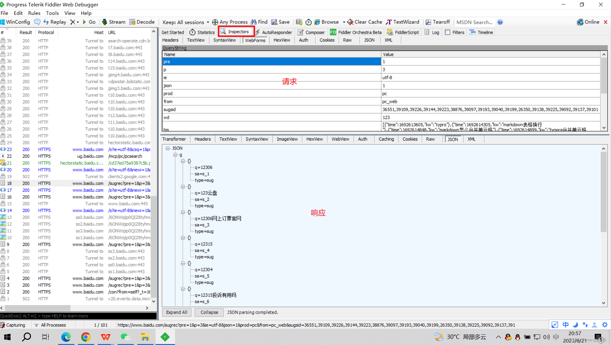Open Chrome from the taskbar
The image size is (611, 345).
point(86,337)
